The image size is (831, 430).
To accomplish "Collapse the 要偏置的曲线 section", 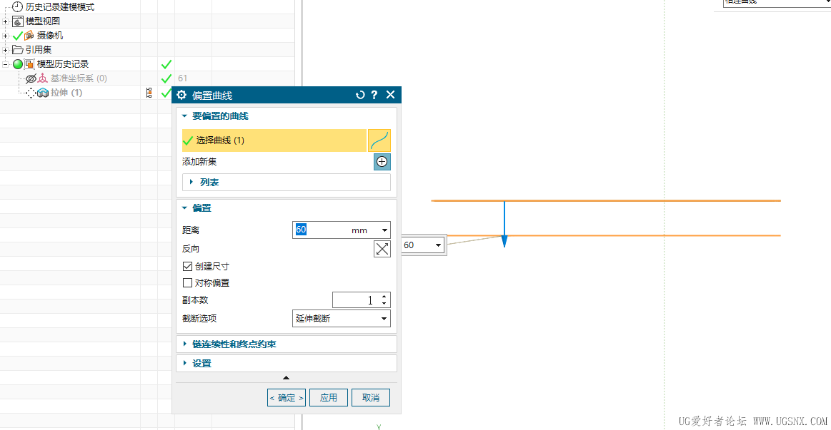I will click(184, 116).
